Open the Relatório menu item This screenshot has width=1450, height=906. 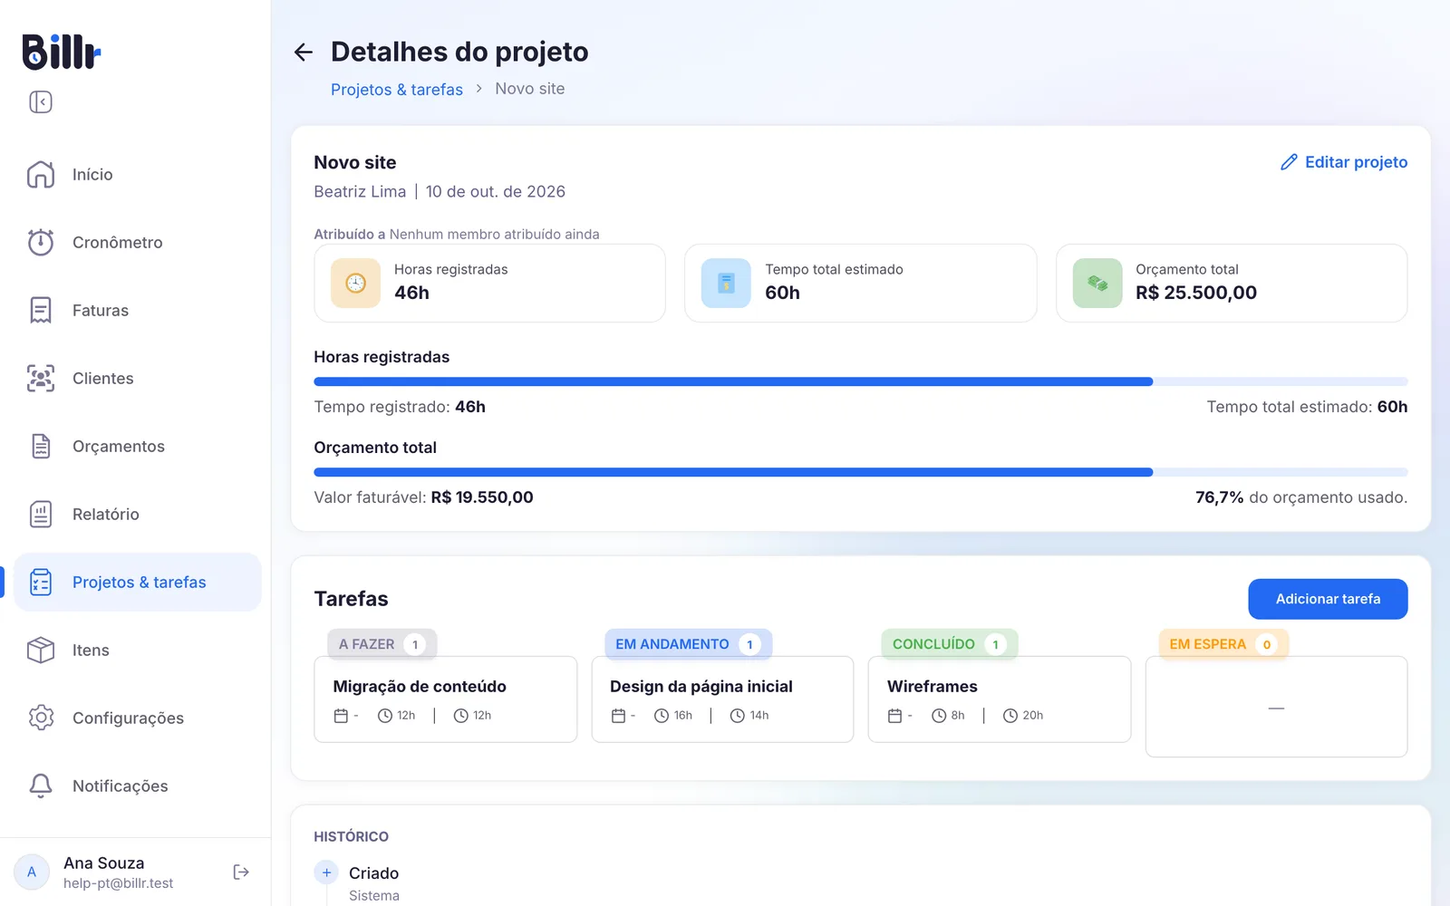tap(138, 514)
